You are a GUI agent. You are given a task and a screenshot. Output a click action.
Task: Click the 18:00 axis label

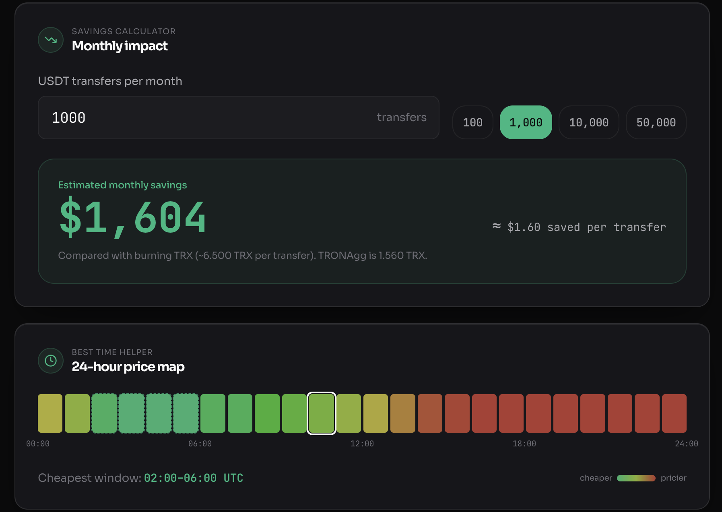click(524, 444)
